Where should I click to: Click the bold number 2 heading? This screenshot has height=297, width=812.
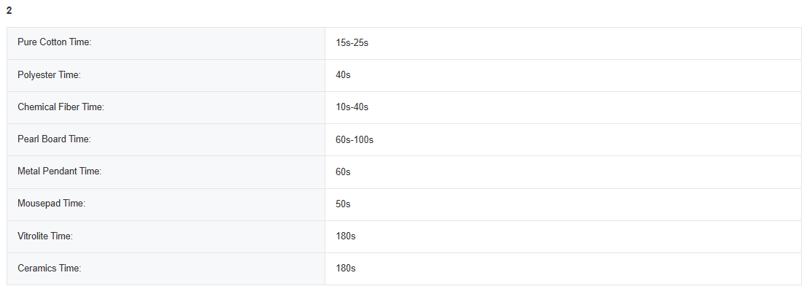[x=9, y=10]
